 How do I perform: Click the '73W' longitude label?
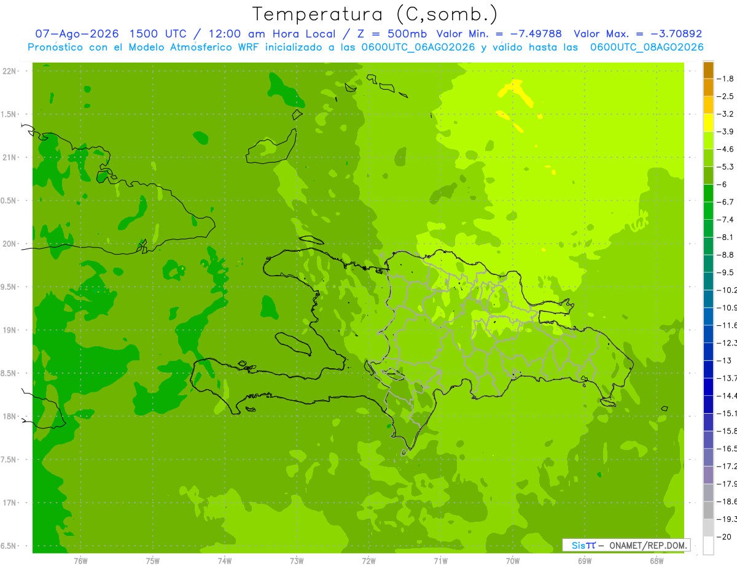coord(297,561)
